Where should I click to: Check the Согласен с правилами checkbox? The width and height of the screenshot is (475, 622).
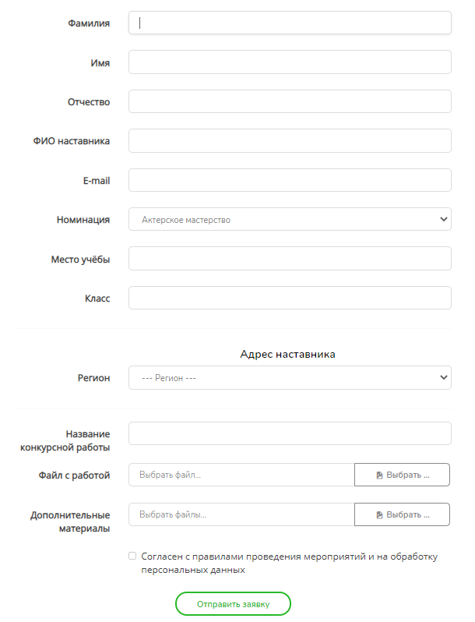tap(132, 556)
